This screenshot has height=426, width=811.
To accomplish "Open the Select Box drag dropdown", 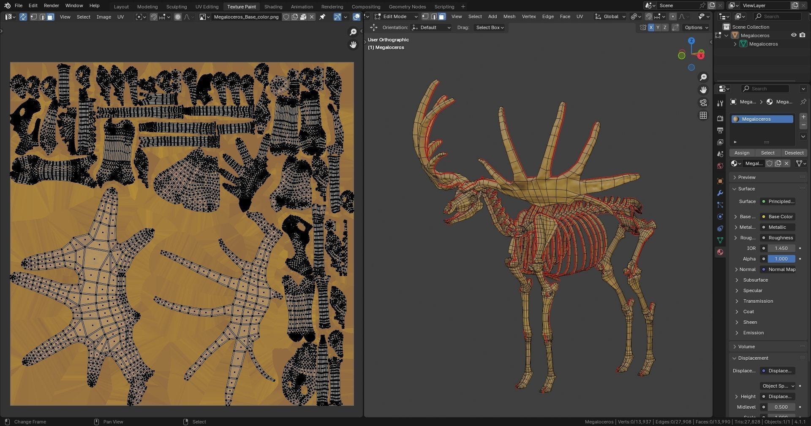I will [x=490, y=27].
